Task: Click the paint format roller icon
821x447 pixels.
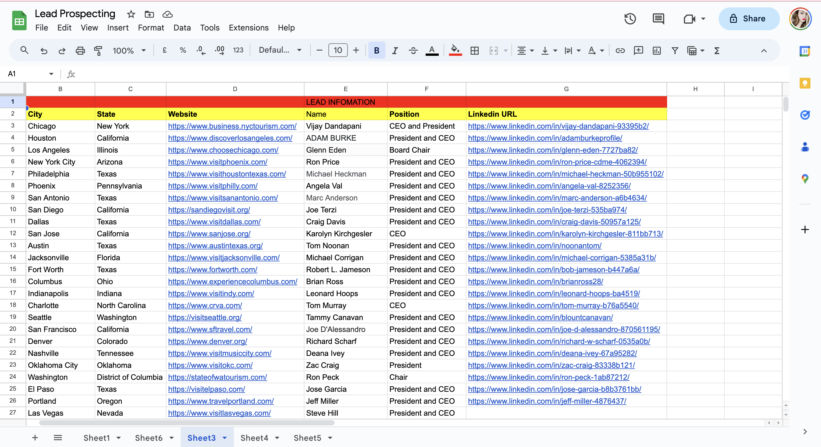Action: pyautogui.click(x=98, y=50)
